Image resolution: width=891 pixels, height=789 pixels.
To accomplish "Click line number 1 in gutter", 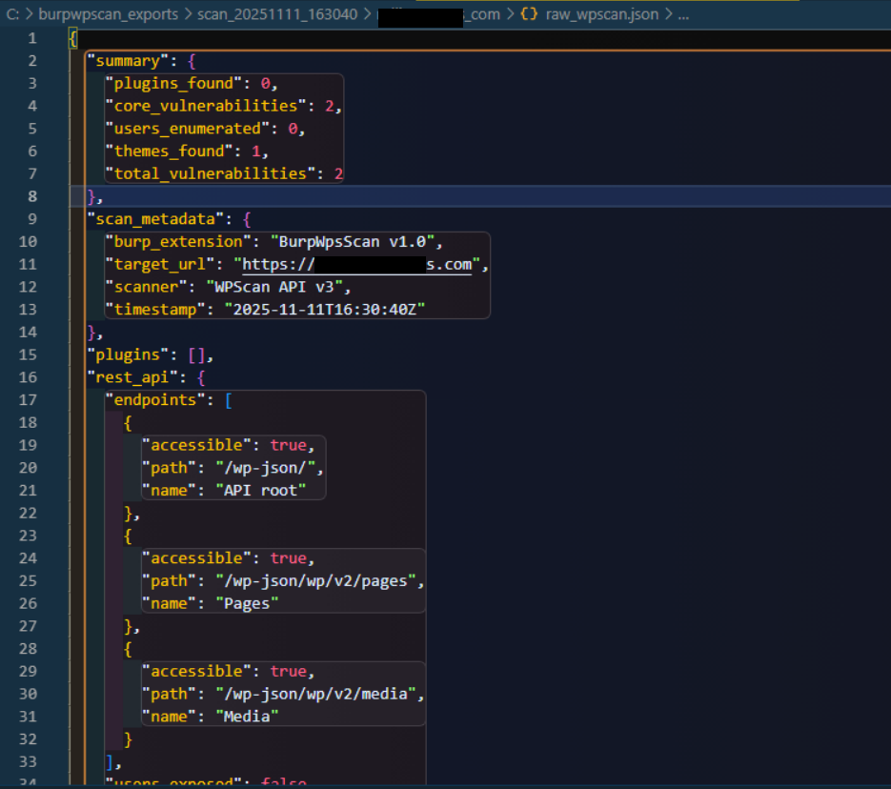I will pos(32,39).
